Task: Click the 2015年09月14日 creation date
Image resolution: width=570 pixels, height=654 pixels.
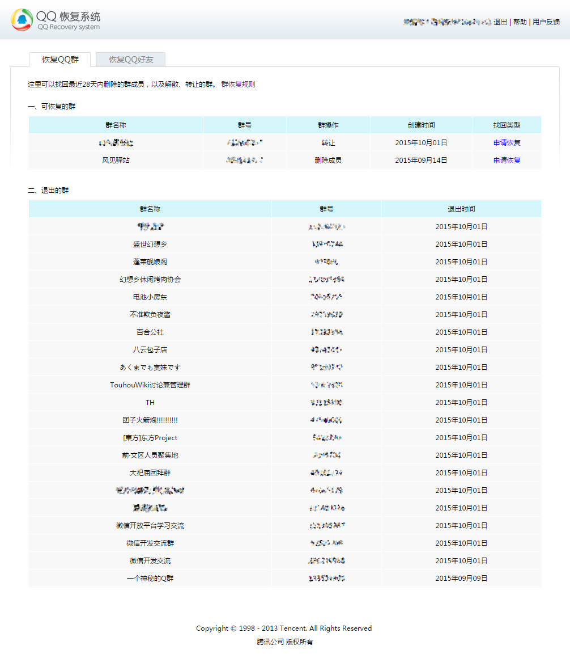Action: 421,160
